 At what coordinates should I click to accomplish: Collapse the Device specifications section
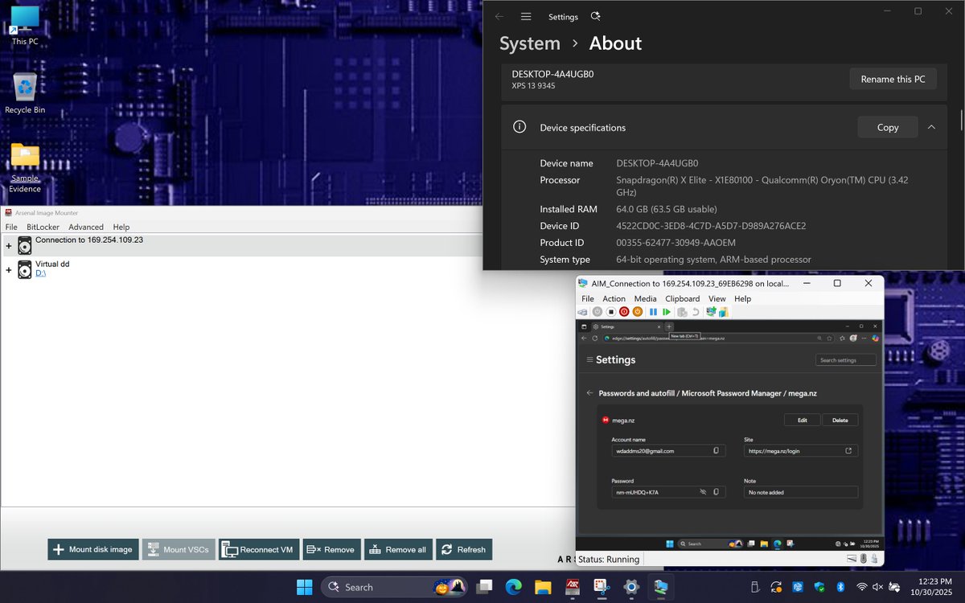[x=931, y=127]
